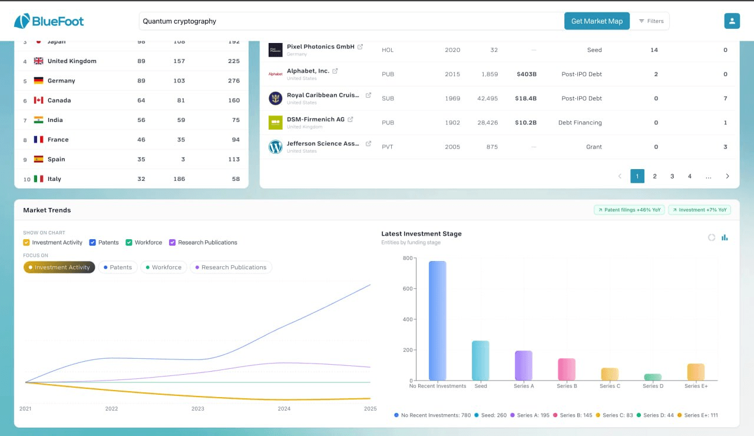754x436 pixels.
Task: Click the DSM-Firmenich green logo
Action: (x=276, y=123)
